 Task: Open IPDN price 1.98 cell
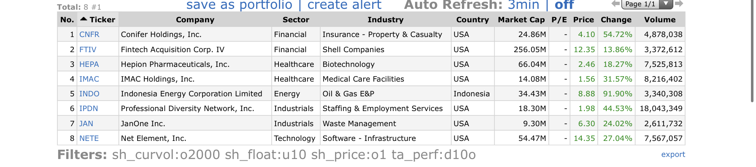584,109
